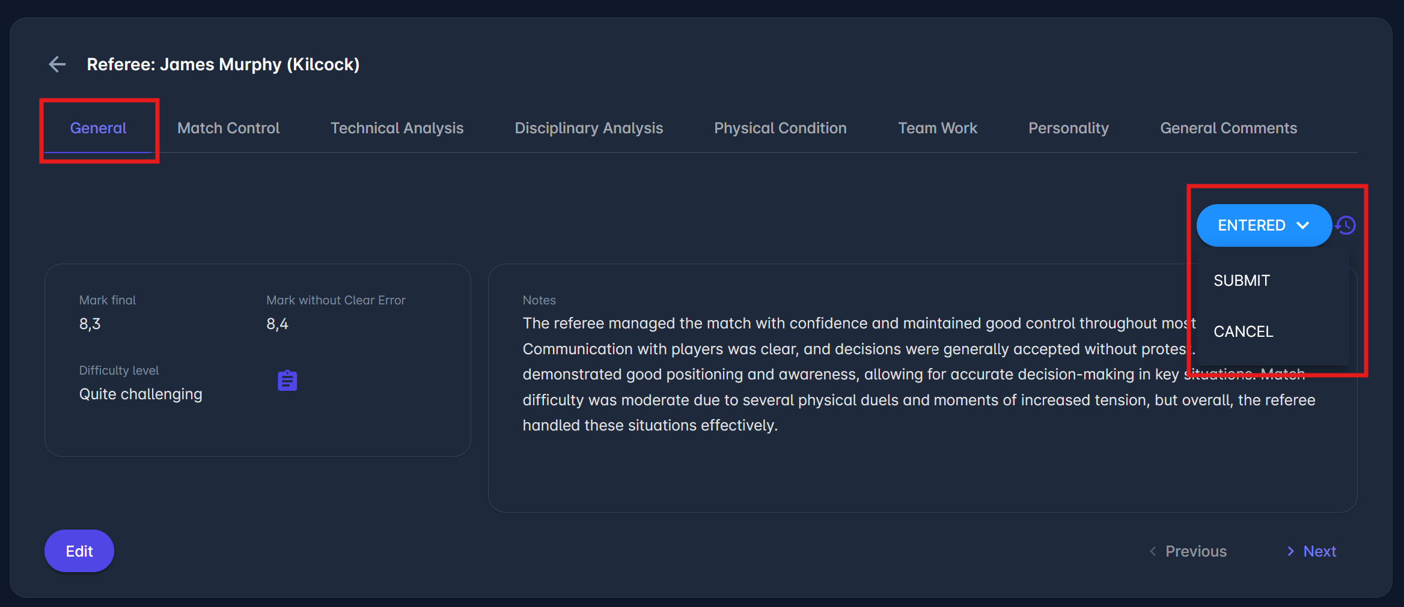Go back using the left arrow icon
The width and height of the screenshot is (1404, 607).
(57, 64)
